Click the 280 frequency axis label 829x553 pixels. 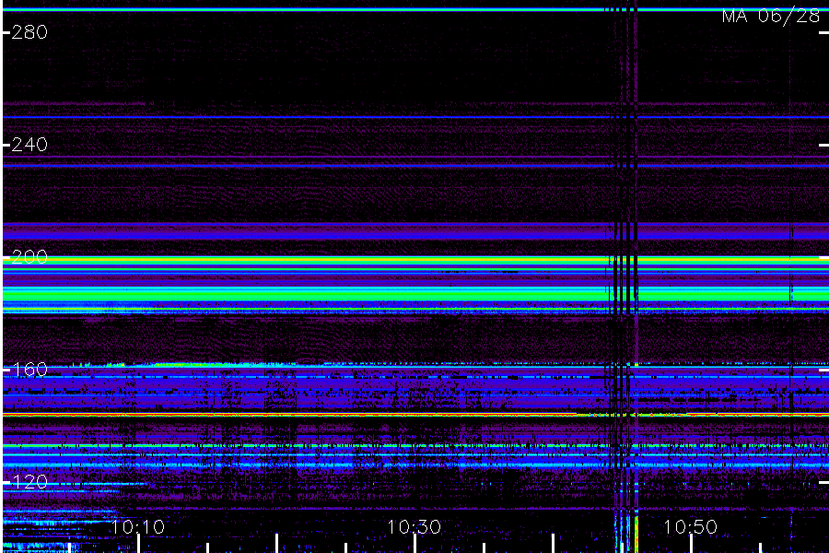point(29,32)
